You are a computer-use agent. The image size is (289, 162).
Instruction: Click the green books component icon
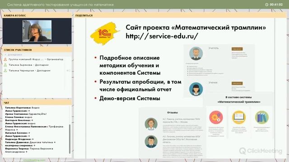point(262,117)
